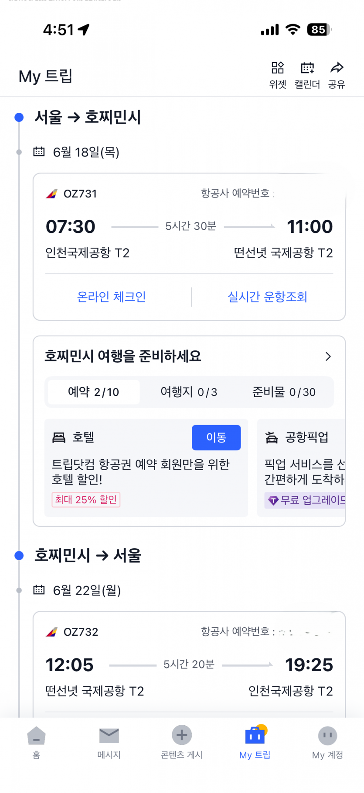364x793 pixels.
Task: Open the 공항픽업 service card
Action: click(x=303, y=467)
